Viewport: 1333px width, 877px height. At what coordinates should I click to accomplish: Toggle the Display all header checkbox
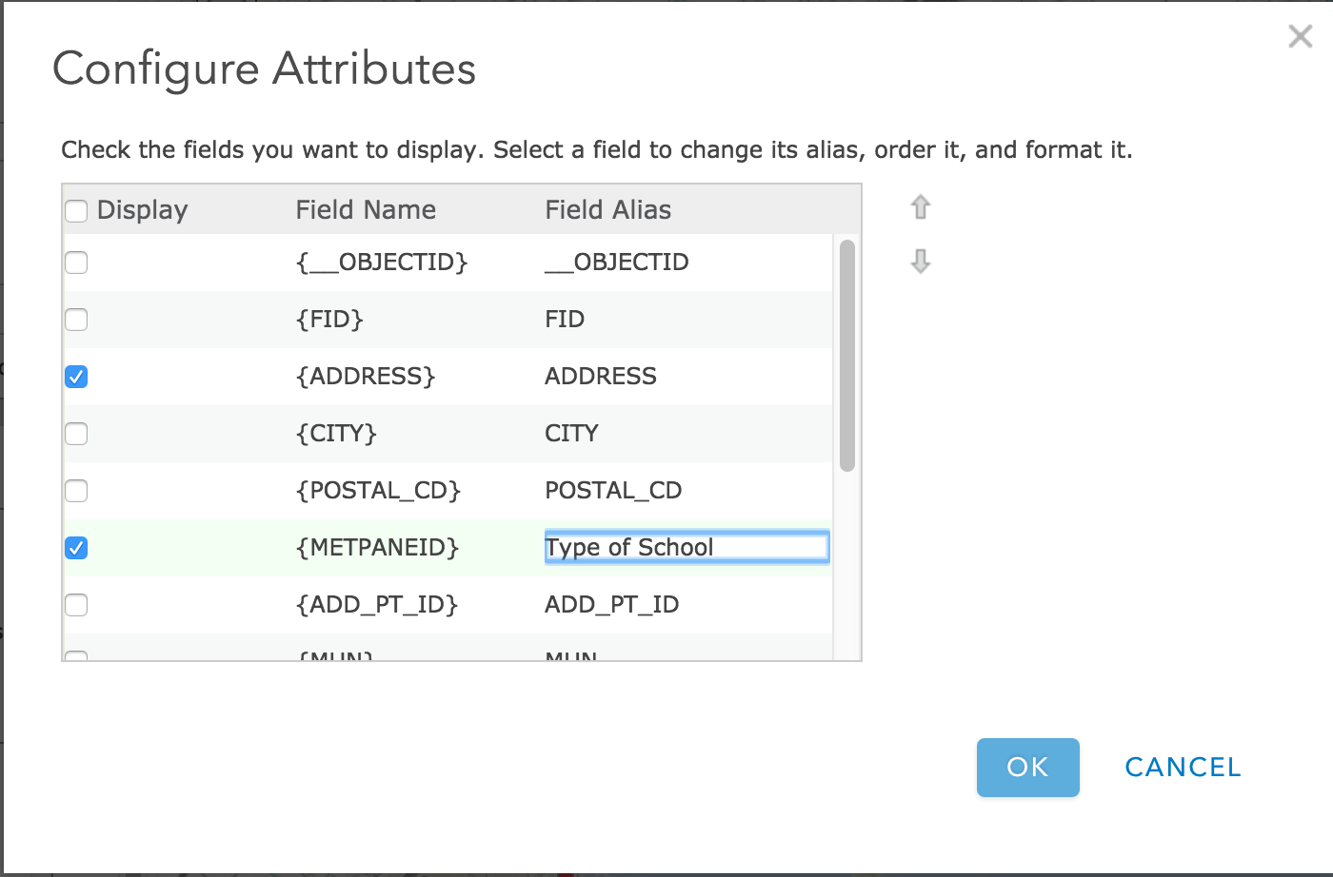[76, 211]
